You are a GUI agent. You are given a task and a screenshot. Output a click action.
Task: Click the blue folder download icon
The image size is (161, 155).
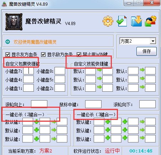point(136,21)
